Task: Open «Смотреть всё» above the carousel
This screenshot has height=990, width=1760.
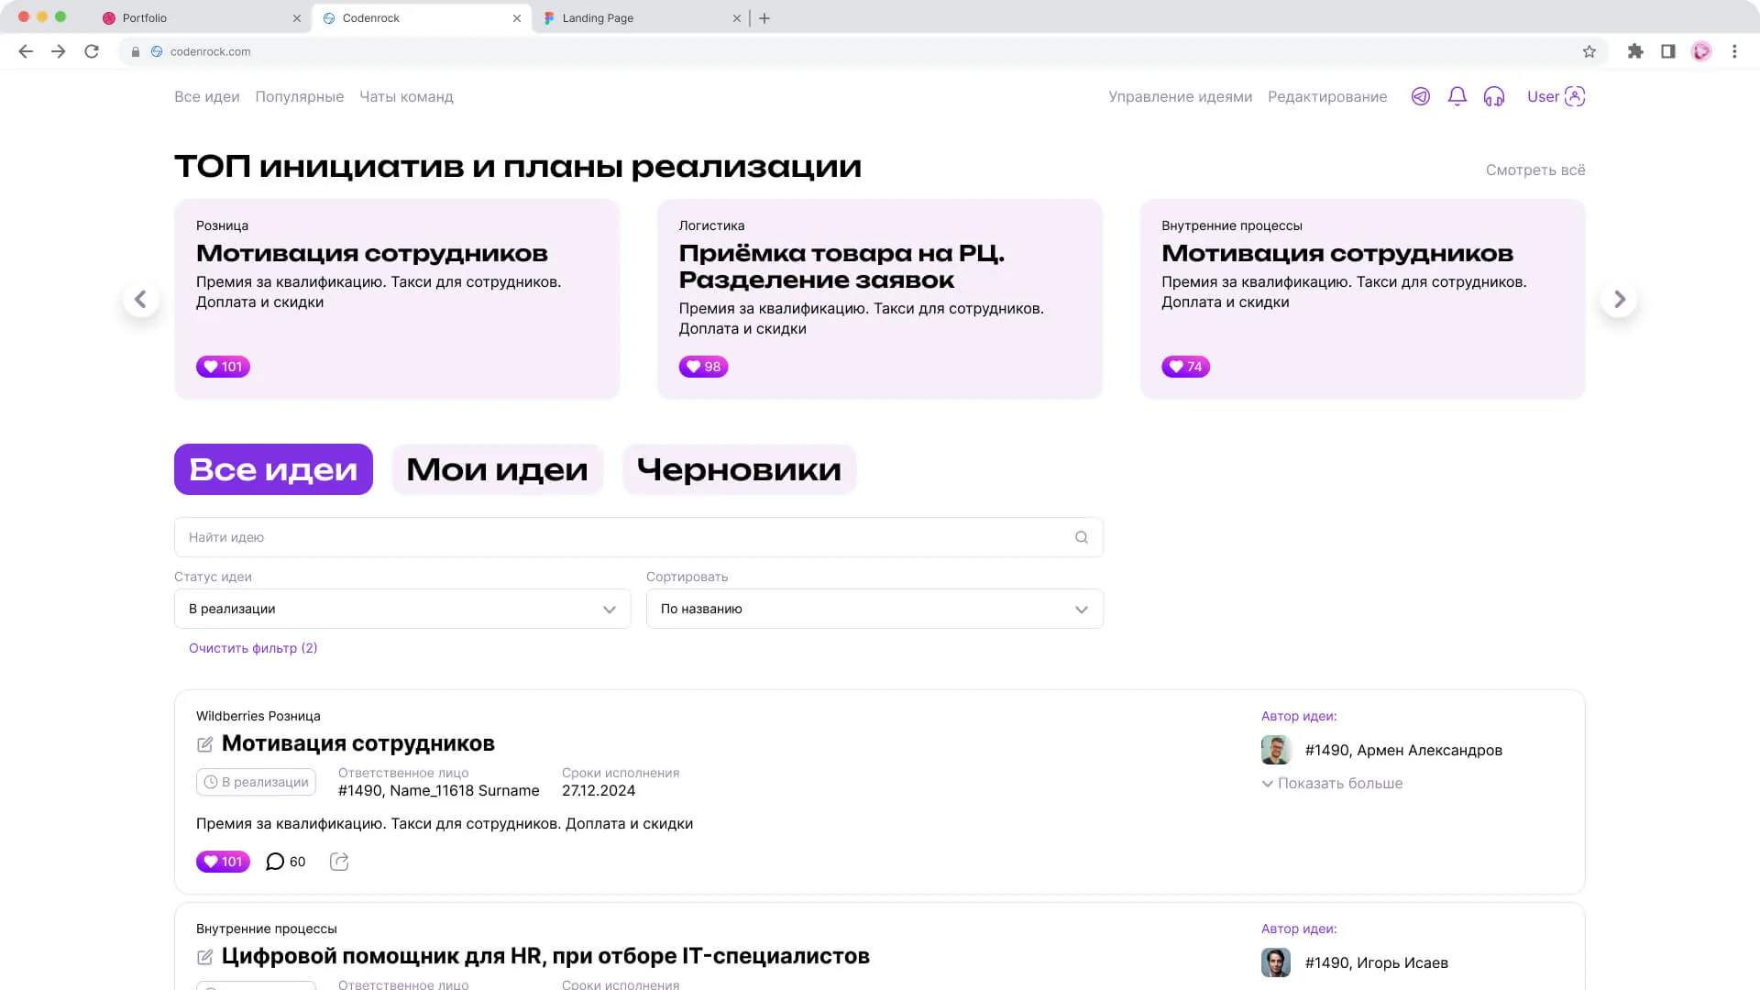Action: click(1534, 170)
